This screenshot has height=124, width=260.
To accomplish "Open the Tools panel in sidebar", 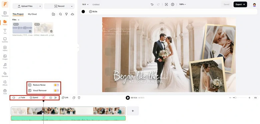I will pyautogui.click(x=5, y=91).
